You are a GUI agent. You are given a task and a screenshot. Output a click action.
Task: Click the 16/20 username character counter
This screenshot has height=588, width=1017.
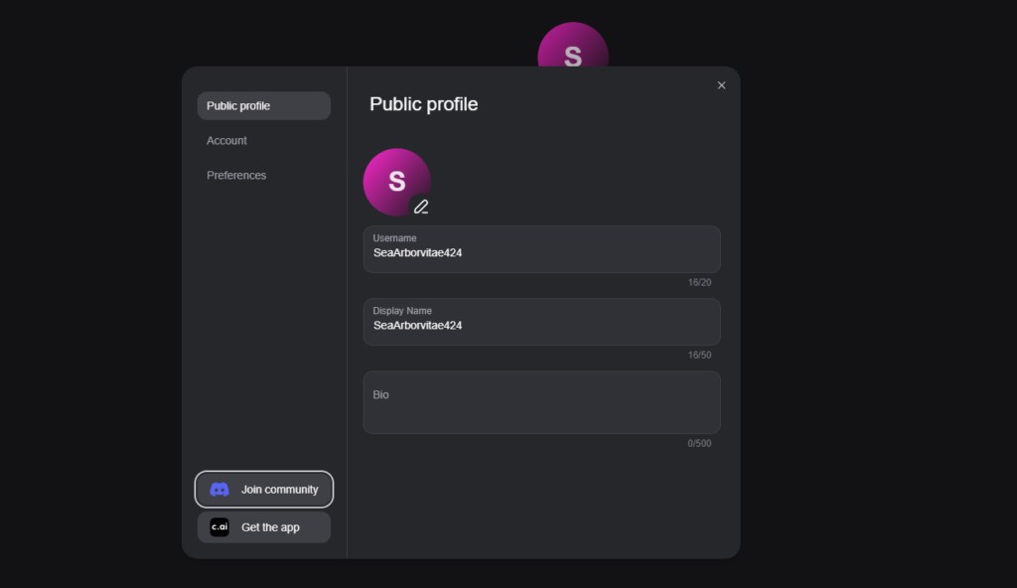click(699, 282)
